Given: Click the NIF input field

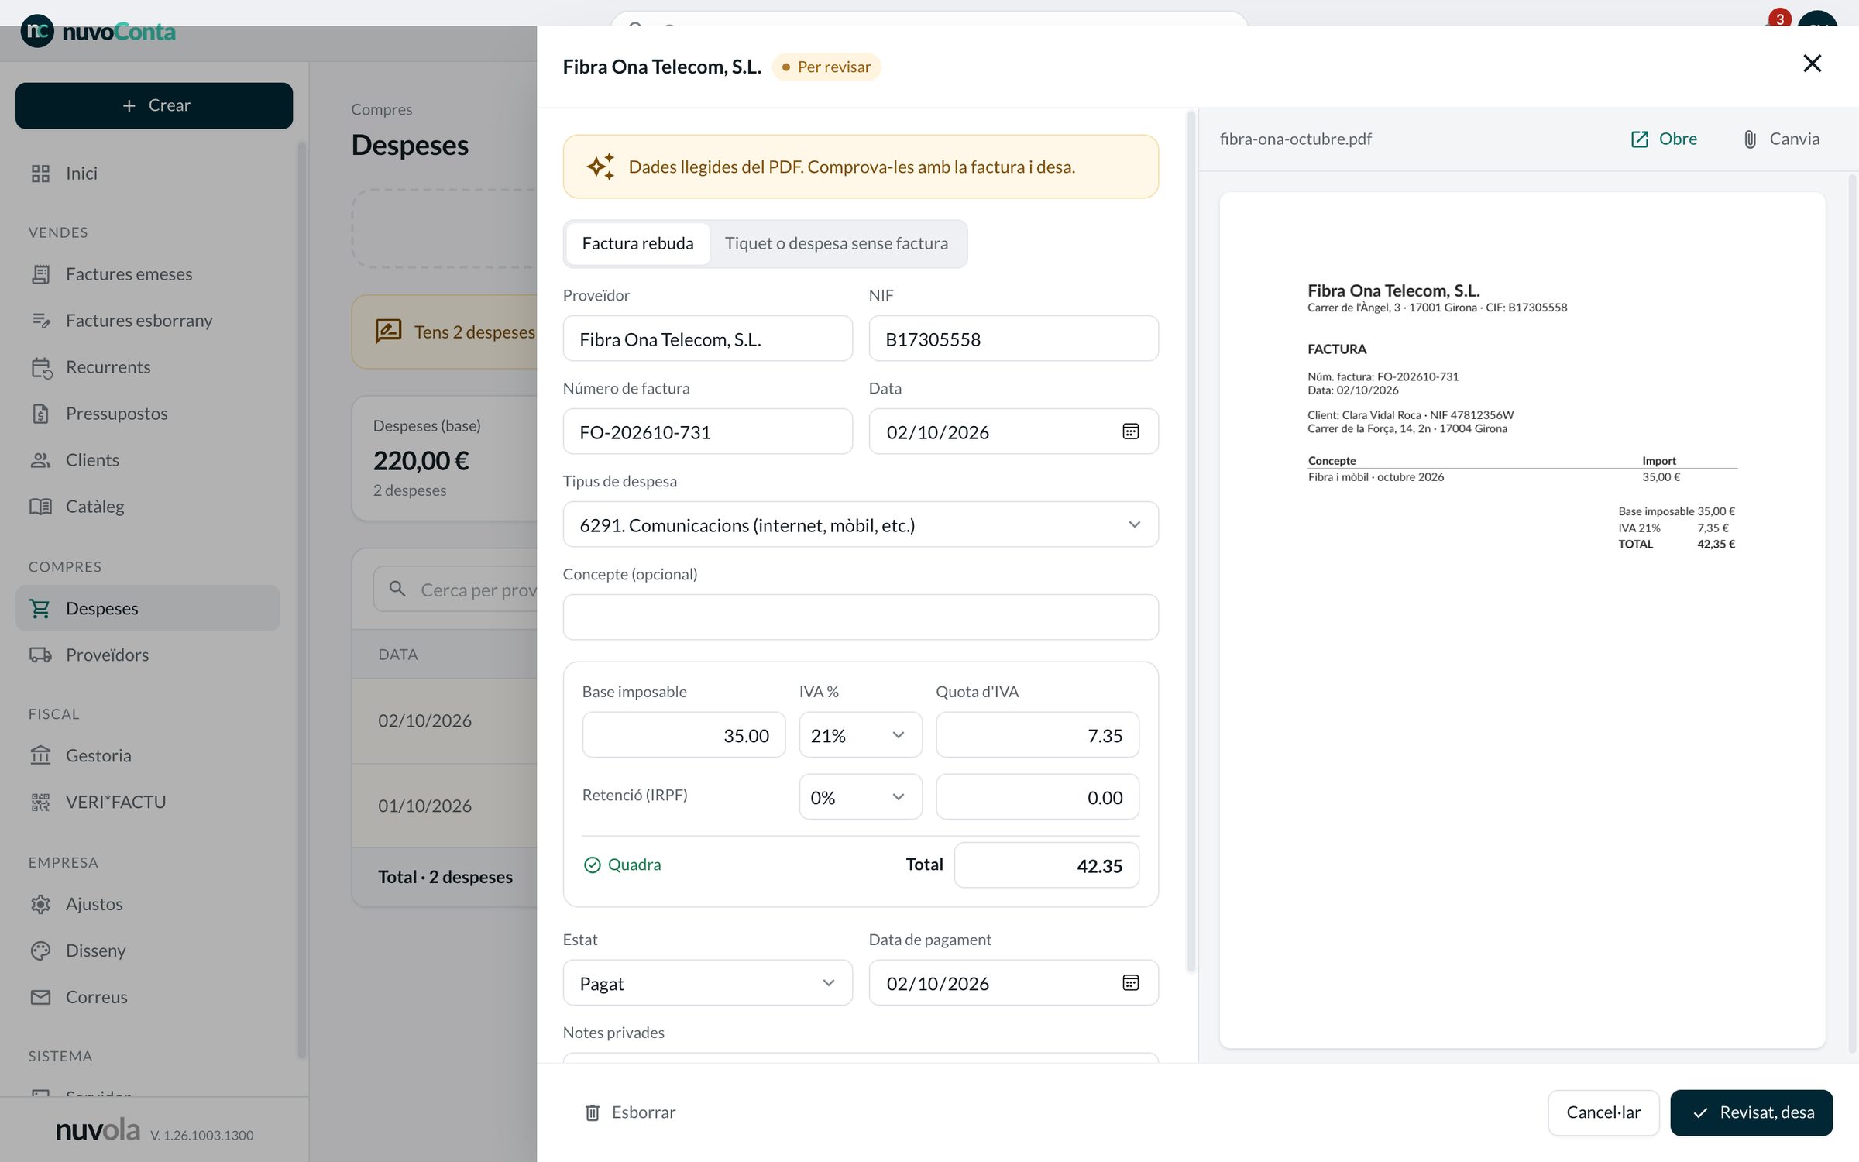Looking at the screenshot, I should click(x=1013, y=339).
